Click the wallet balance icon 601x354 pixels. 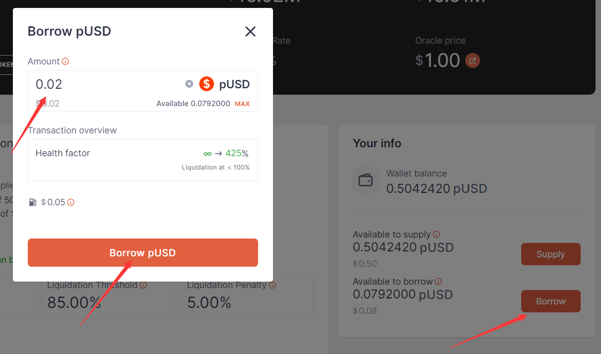(x=366, y=180)
